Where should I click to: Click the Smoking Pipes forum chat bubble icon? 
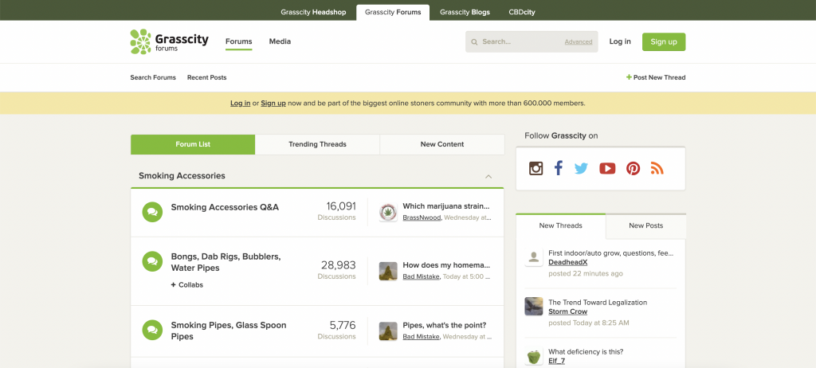152,330
